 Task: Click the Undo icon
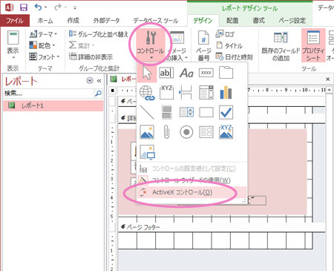point(39,7)
